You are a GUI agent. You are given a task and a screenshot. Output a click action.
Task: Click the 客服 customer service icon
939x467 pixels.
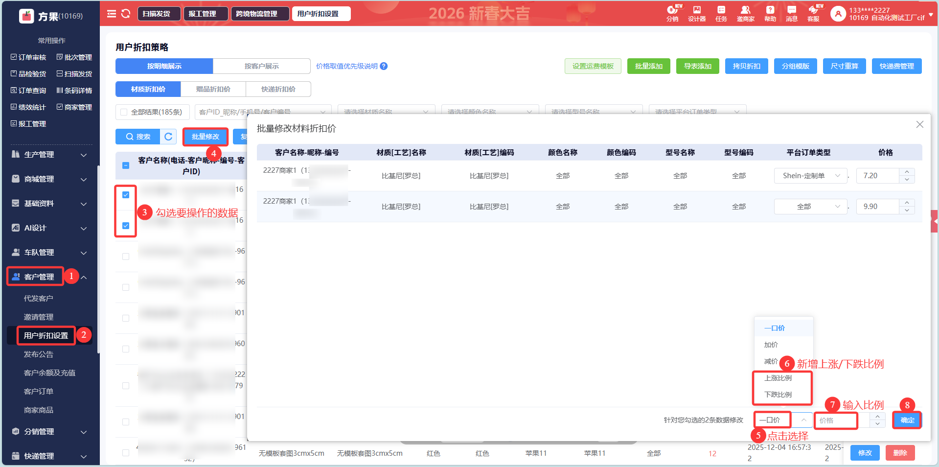pyautogui.click(x=813, y=14)
